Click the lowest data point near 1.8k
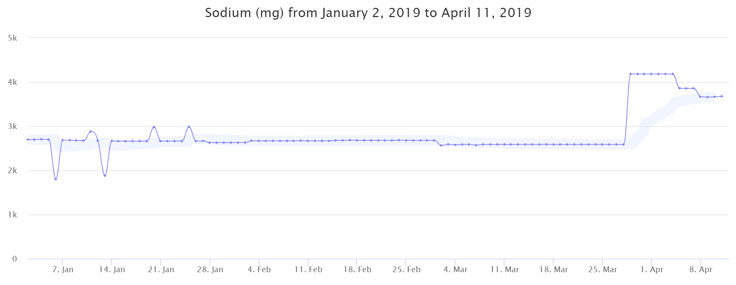736x285 pixels. [x=56, y=179]
